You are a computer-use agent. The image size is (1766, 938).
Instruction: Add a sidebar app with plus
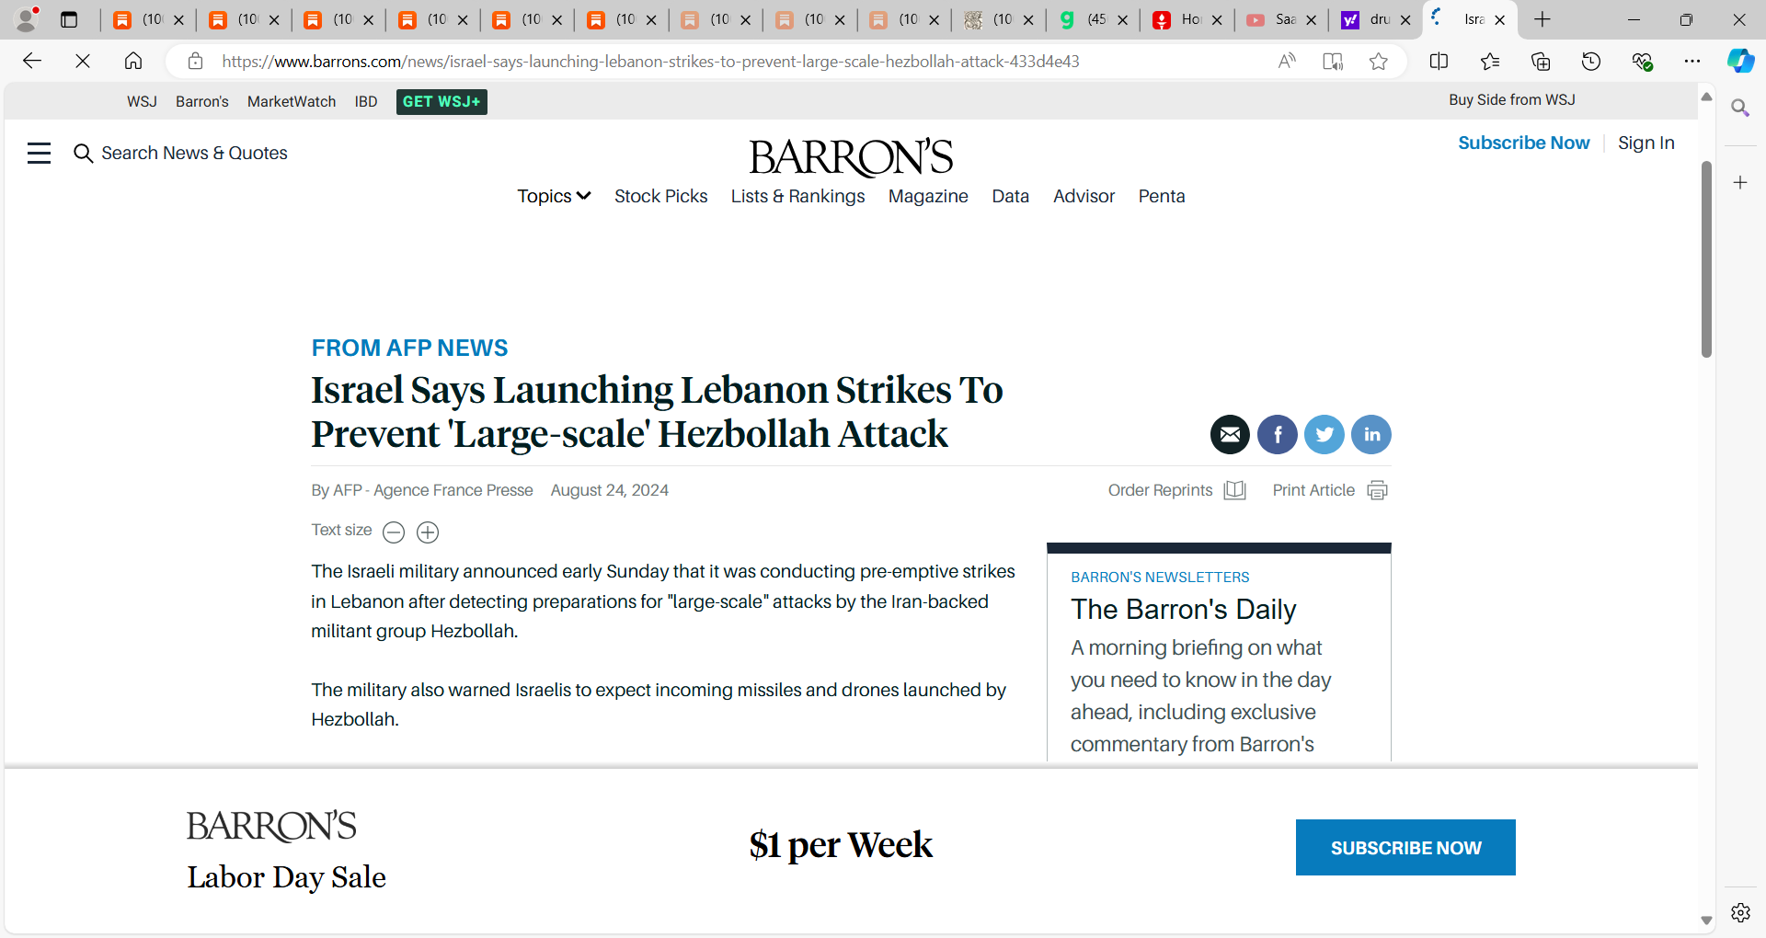coord(1740,183)
